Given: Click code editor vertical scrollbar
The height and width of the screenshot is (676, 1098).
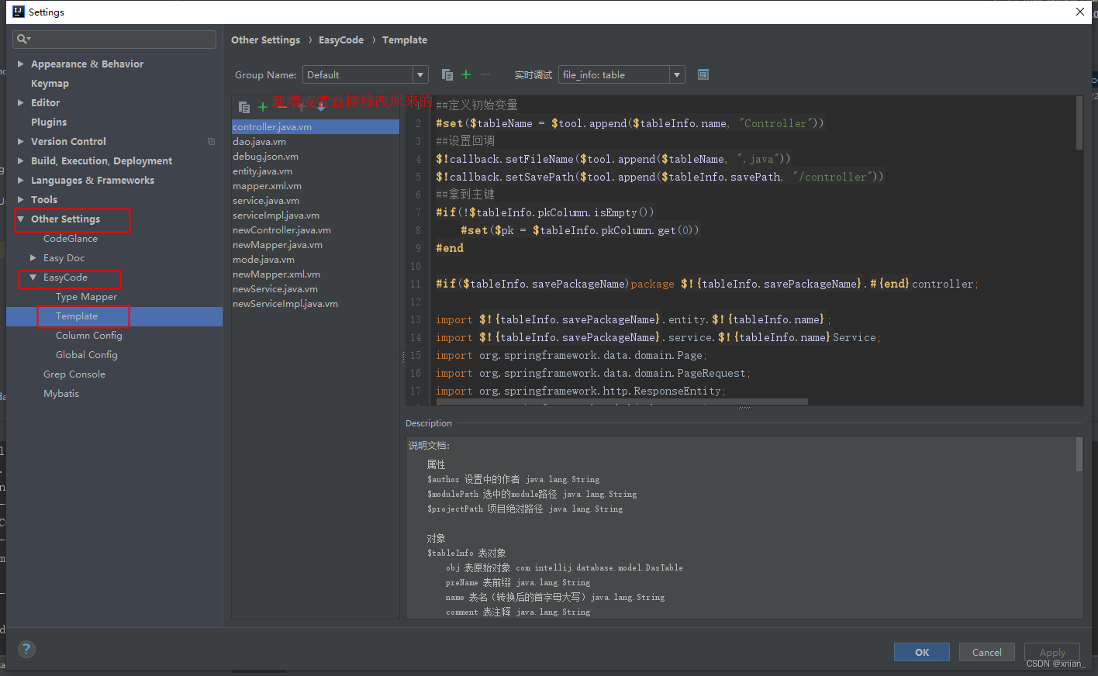Looking at the screenshot, I should coord(1079,122).
